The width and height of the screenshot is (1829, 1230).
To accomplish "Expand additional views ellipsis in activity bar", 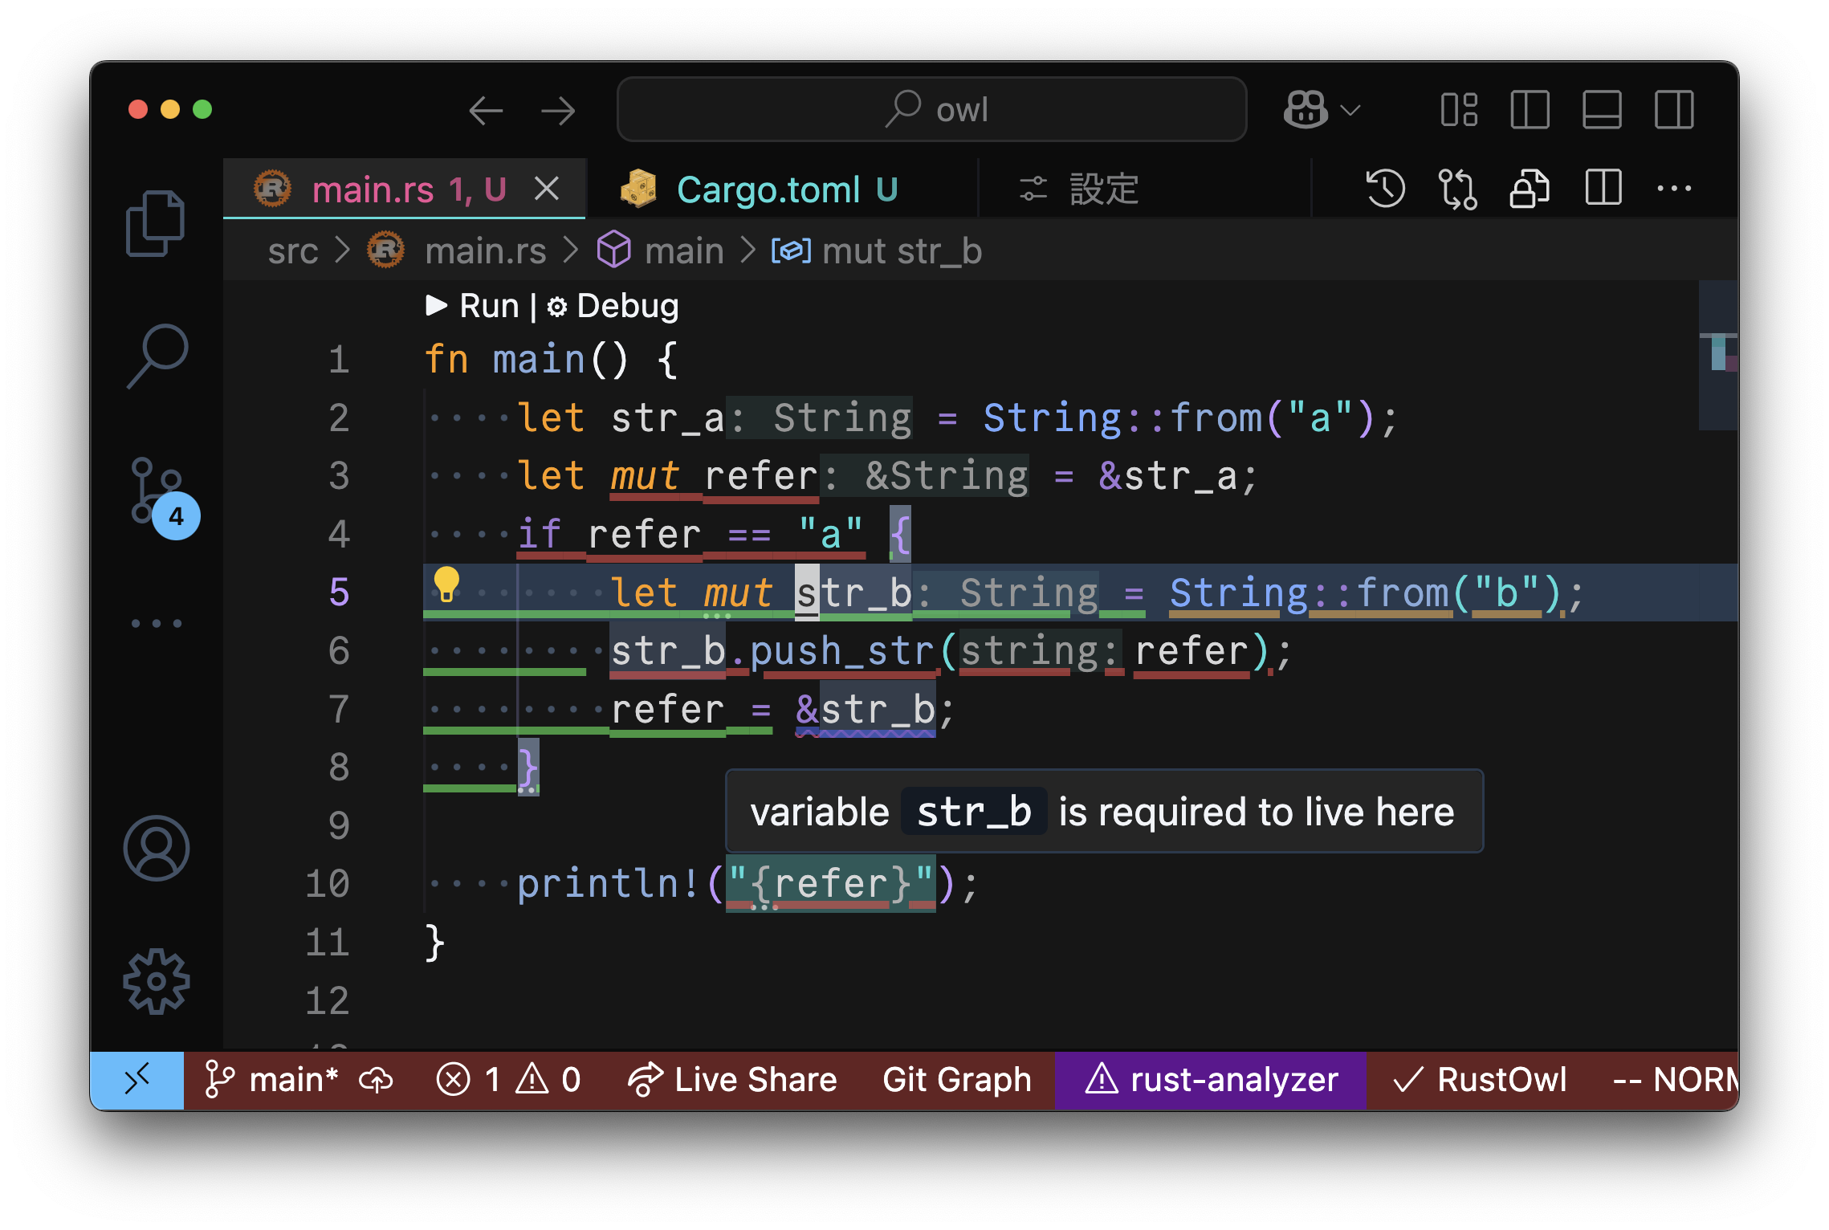I will tap(156, 624).
